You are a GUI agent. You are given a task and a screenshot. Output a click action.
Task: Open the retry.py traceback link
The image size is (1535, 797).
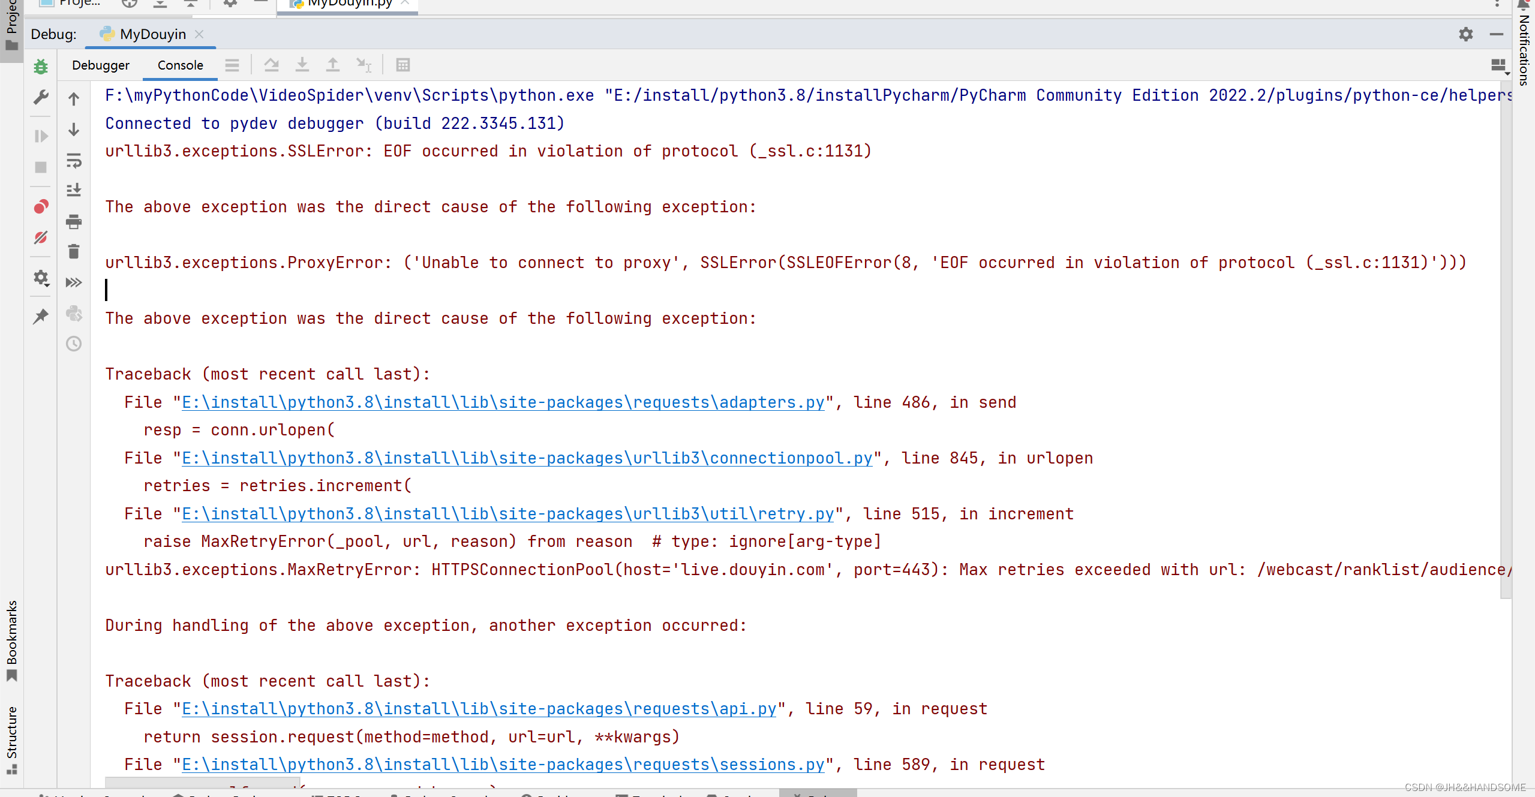pyautogui.click(x=508, y=514)
